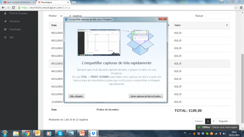Decline with Não, obrigado button
The image size is (244, 137).
[77, 96]
